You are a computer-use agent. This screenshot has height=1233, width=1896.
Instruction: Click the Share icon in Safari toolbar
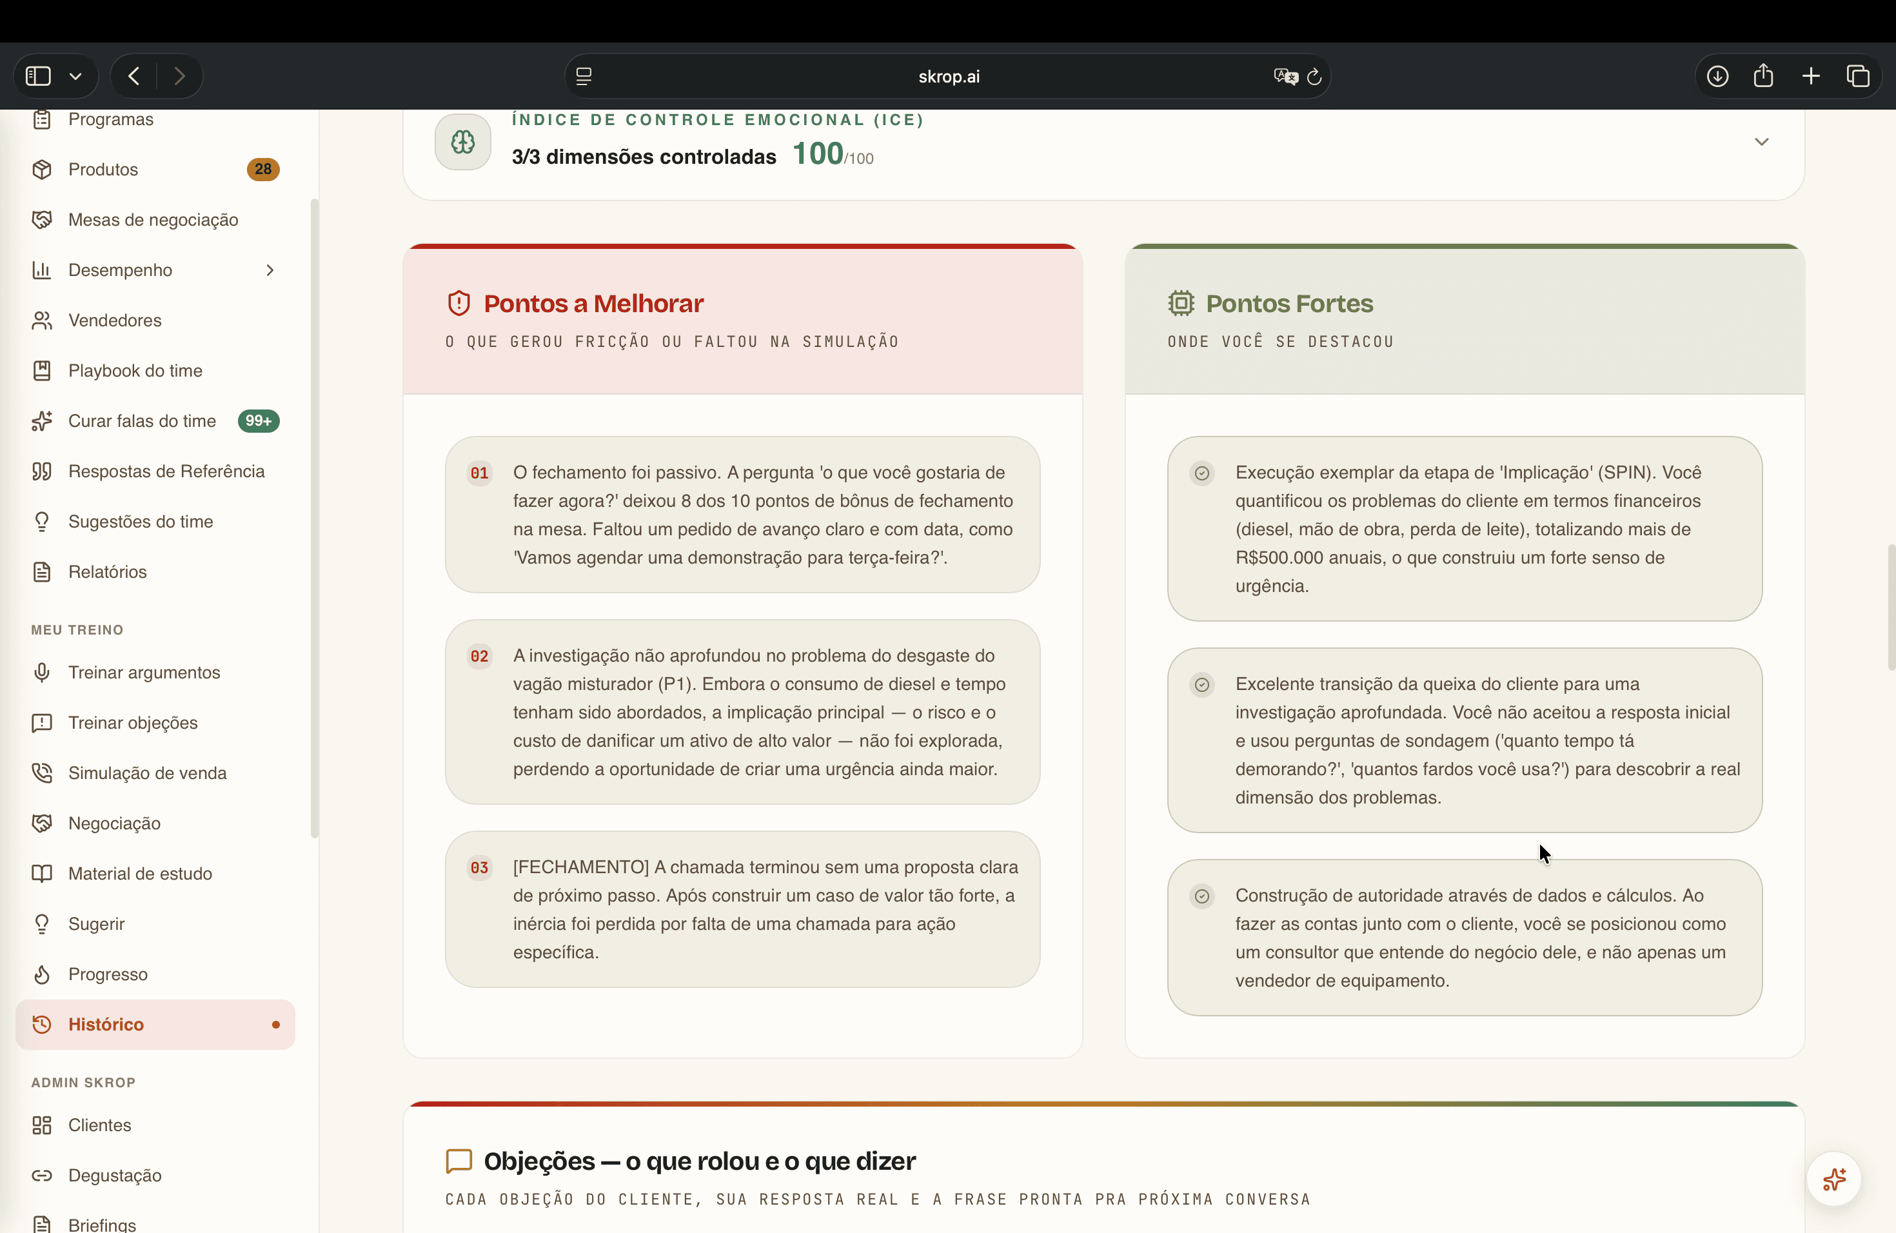1764,75
